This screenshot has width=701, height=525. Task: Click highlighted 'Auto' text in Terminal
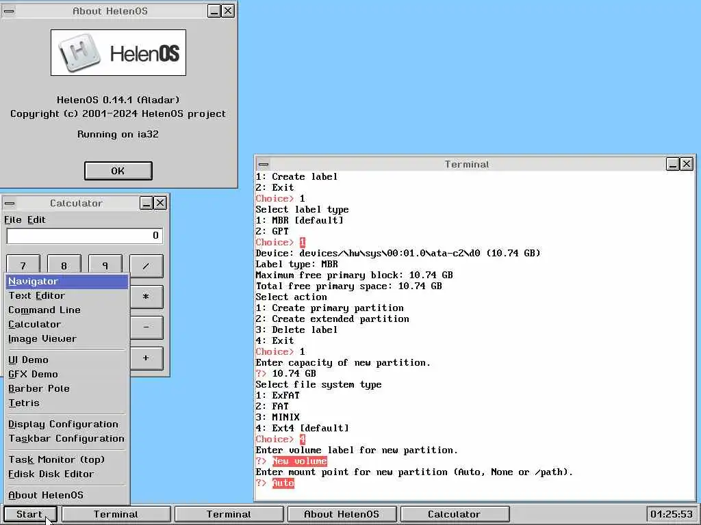pos(283,483)
